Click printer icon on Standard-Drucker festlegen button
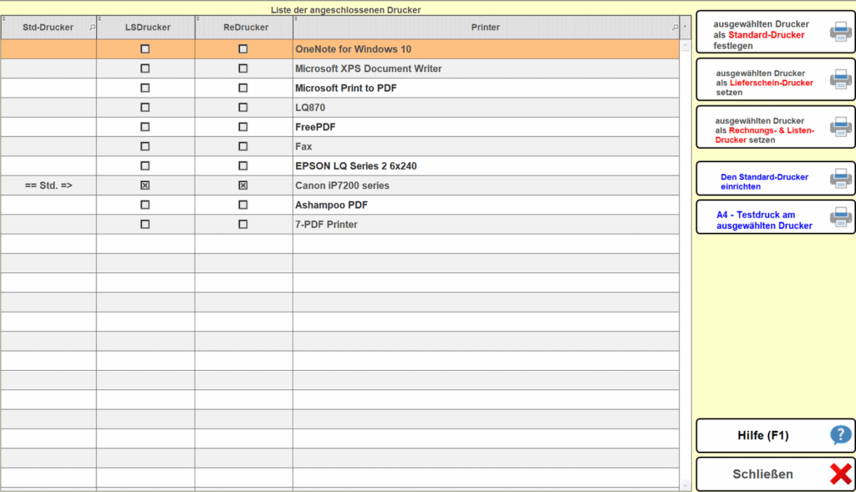856x492 pixels. [x=841, y=32]
